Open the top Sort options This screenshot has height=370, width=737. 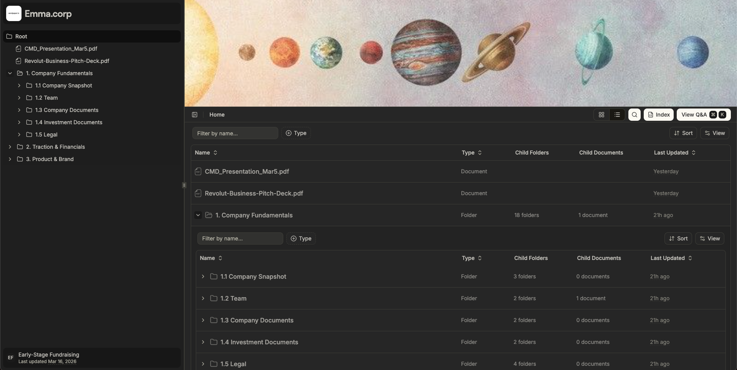click(683, 133)
